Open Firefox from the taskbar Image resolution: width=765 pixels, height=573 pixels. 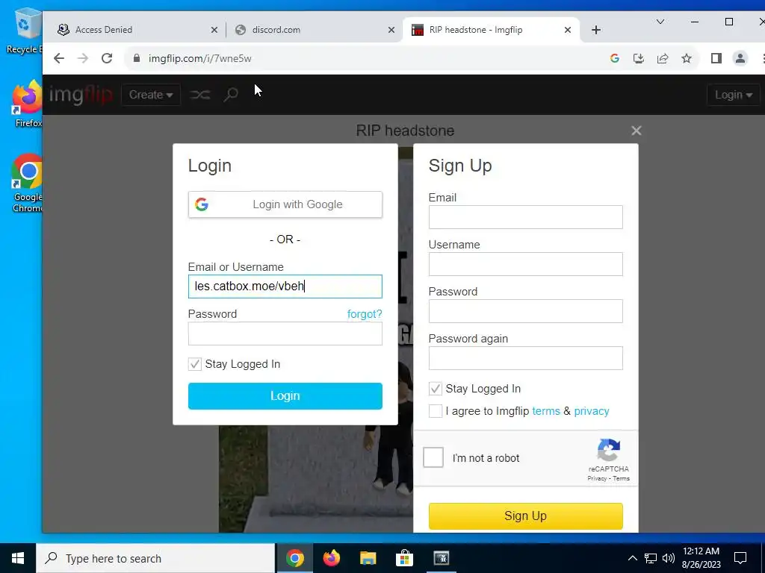pos(331,558)
